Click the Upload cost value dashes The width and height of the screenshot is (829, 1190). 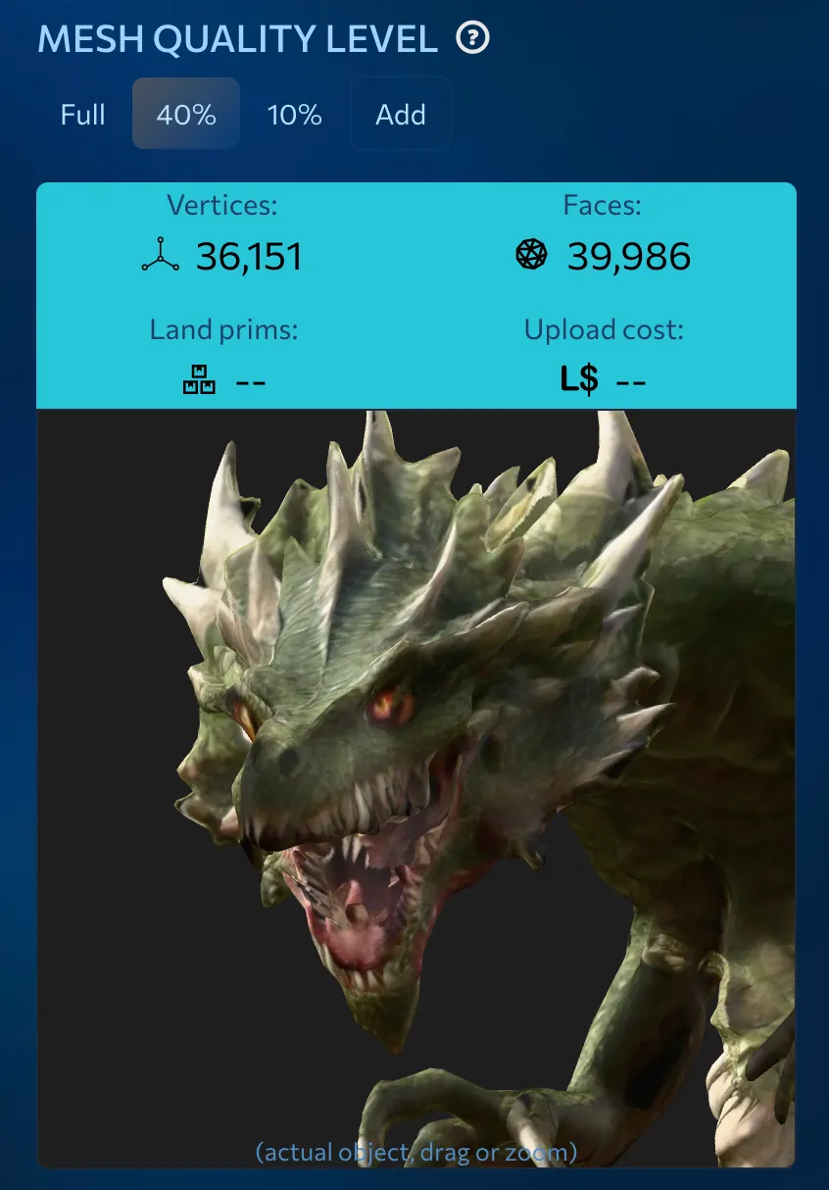coord(631,381)
